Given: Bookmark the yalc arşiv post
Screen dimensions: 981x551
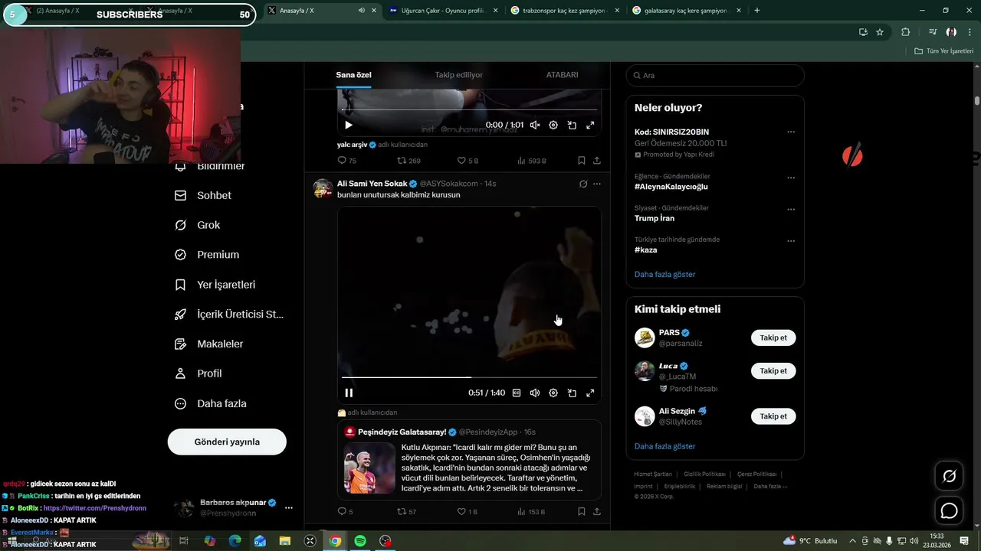Looking at the screenshot, I should (x=582, y=161).
